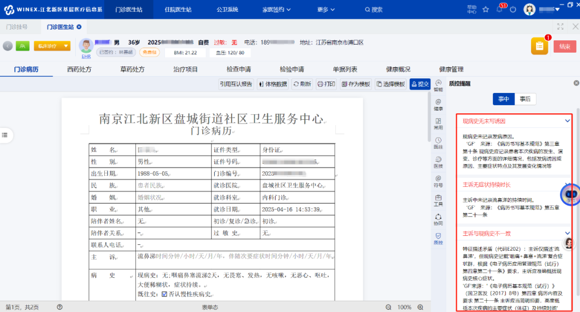The height and width of the screenshot is (312, 580).
Task: Open the 符号 symbols sidebar icon
Action: pyautogui.click(x=438, y=181)
